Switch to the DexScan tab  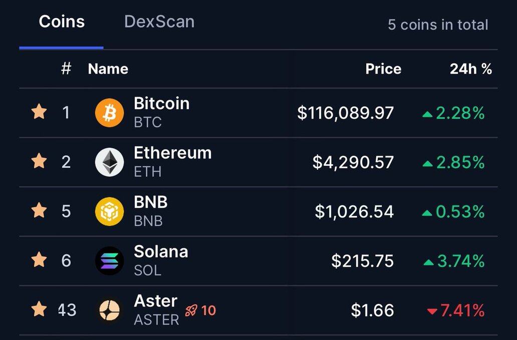point(159,22)
